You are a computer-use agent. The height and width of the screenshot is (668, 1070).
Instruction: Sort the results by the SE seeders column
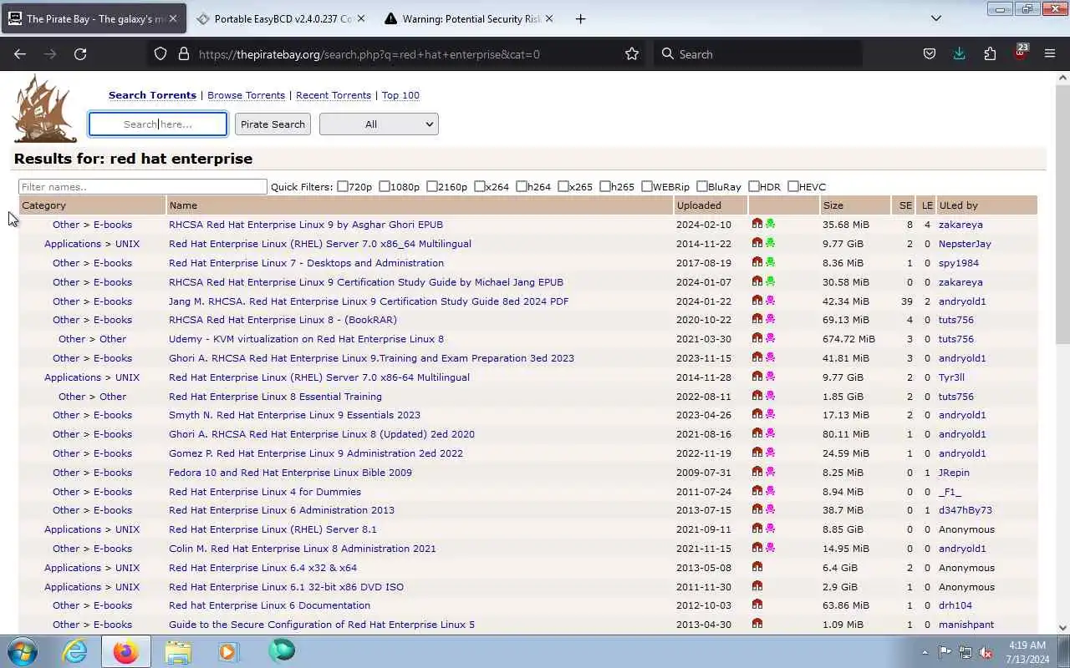[906, 205]
